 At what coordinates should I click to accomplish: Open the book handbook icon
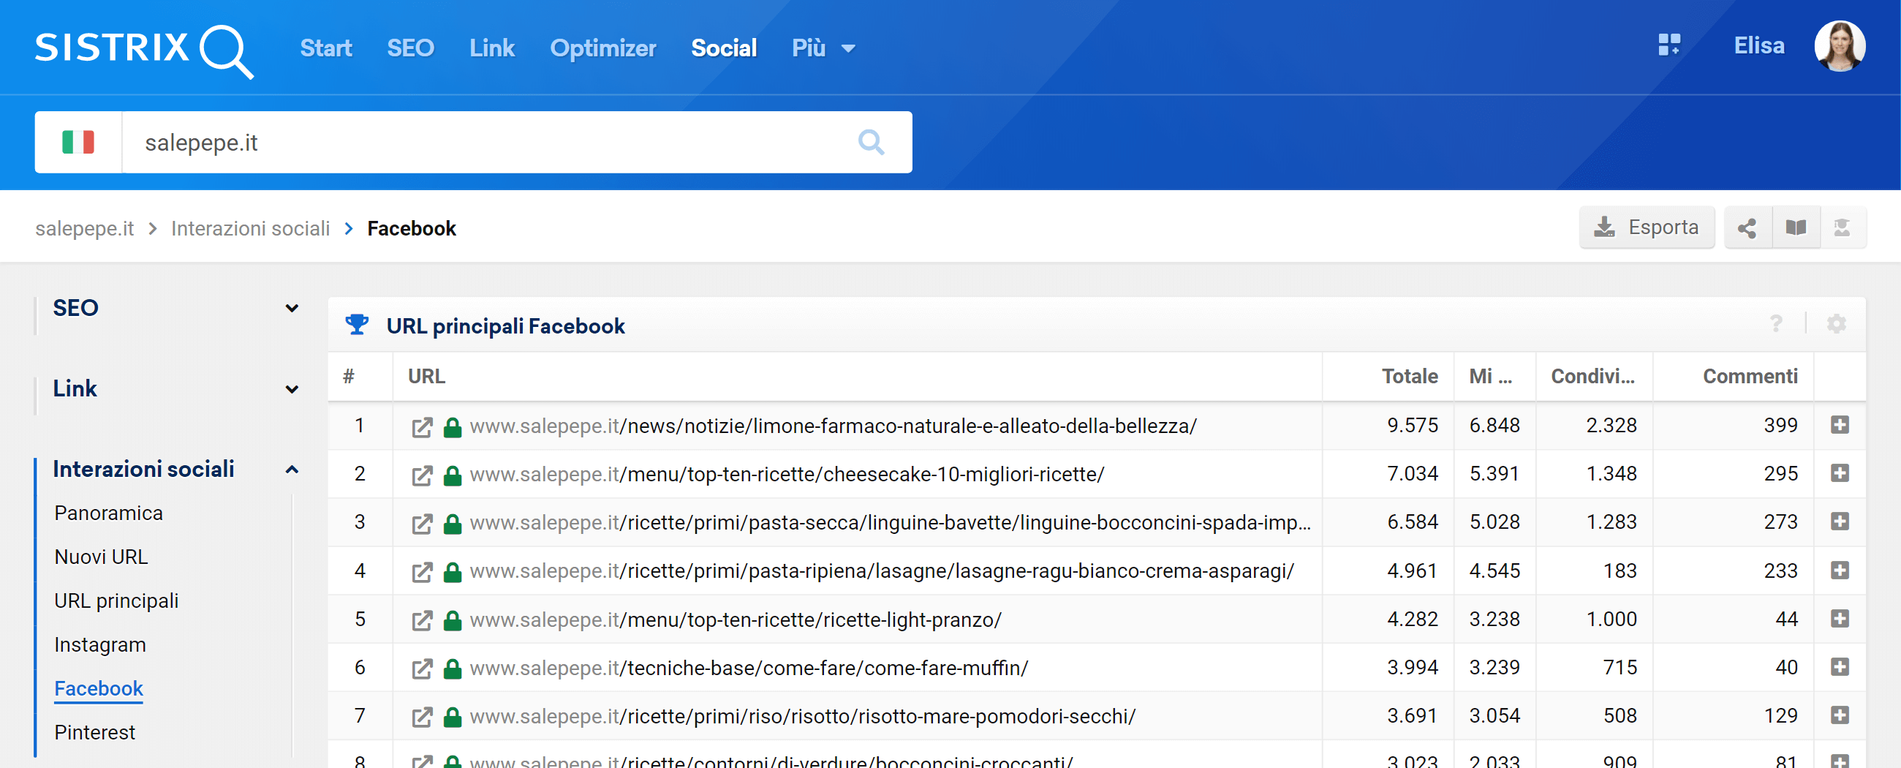(1796, 228)
